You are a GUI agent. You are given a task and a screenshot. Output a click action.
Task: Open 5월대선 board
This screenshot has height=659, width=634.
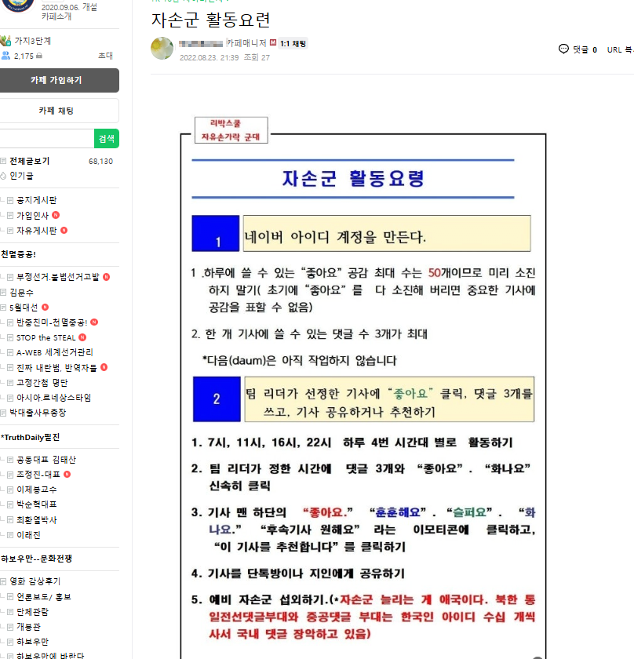point(24,308)
